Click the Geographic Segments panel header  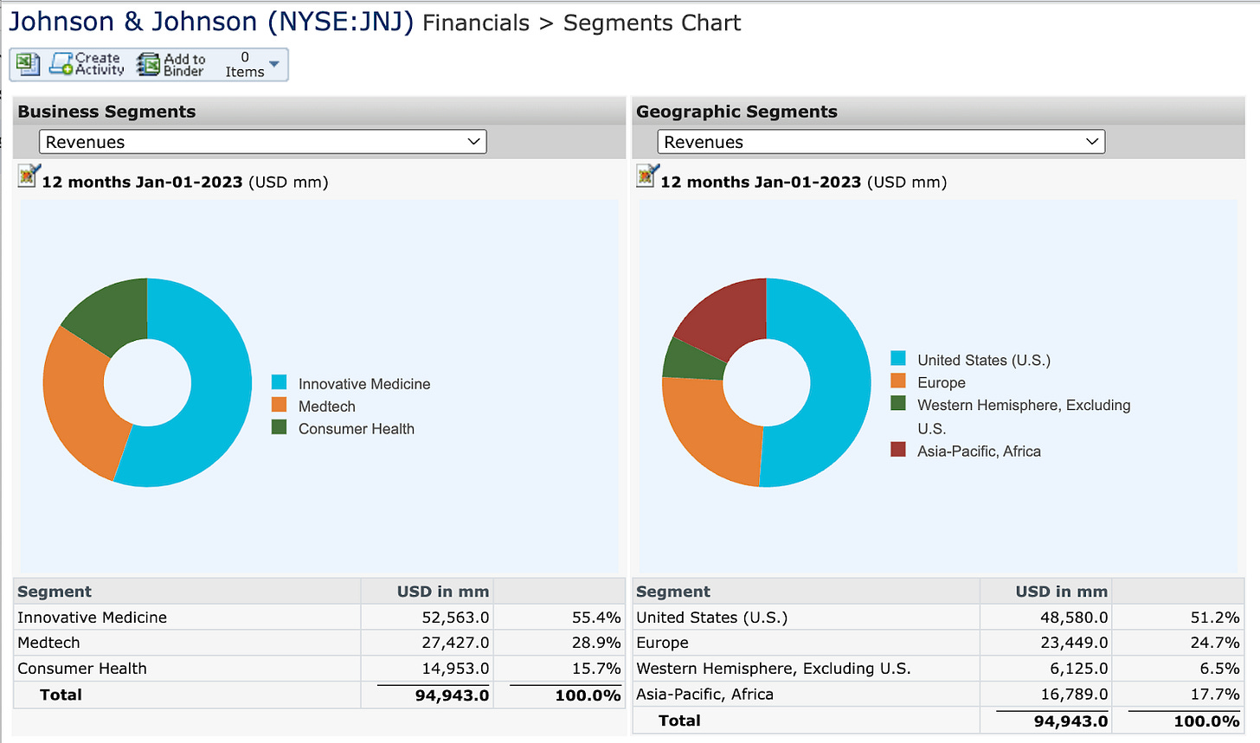point(938,112)
